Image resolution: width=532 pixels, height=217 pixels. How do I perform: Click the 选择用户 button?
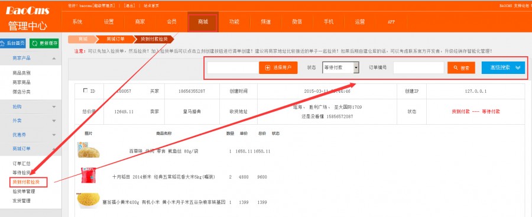tap(278, 67)
